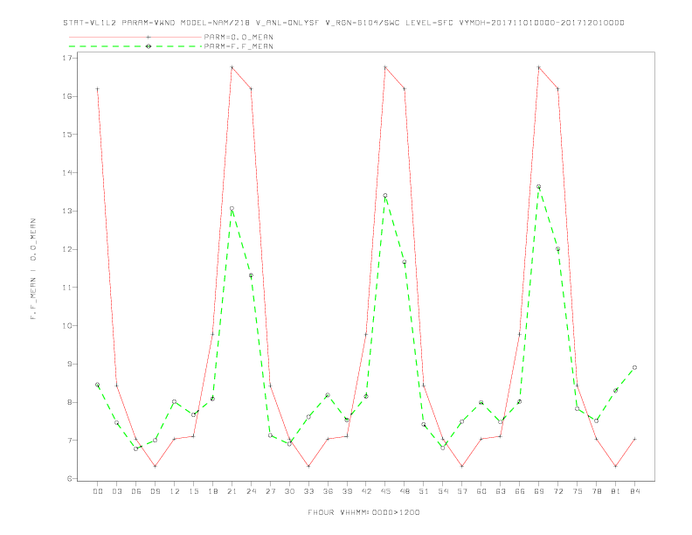This screenshot has height=535, width=692.
Task: Click the 8 tick label on the y-axis
Action: coord(70,402)
